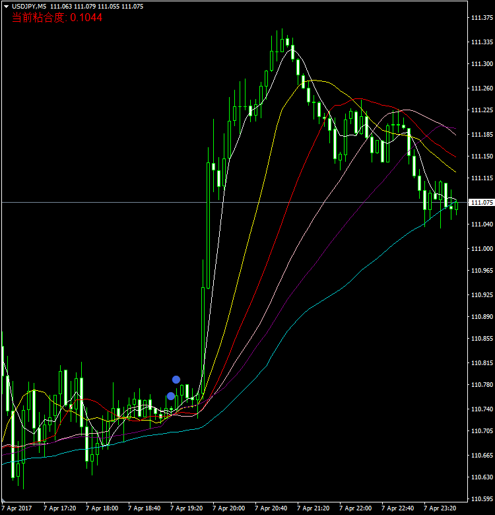Click the 7 Apr 20:40 time label
The width and height of the screenshot is (495, 515).
[x=271, y=508]
